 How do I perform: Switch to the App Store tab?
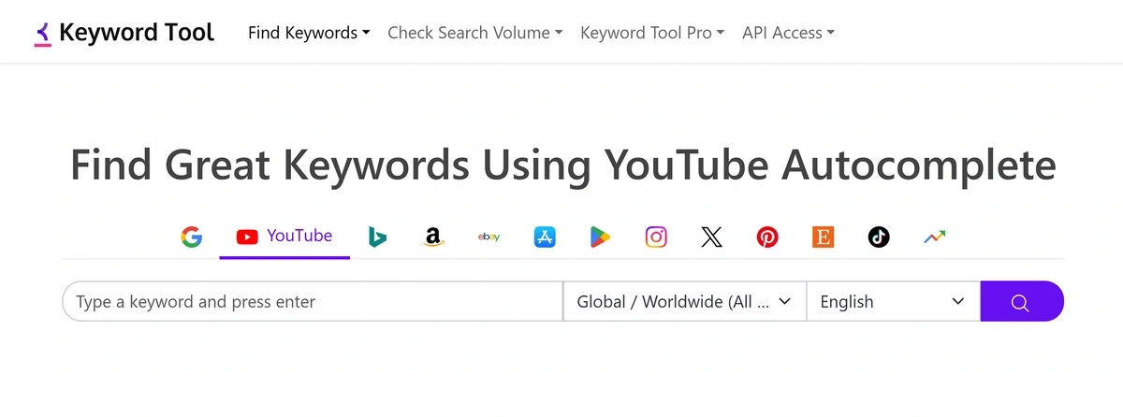coord(545,237)
